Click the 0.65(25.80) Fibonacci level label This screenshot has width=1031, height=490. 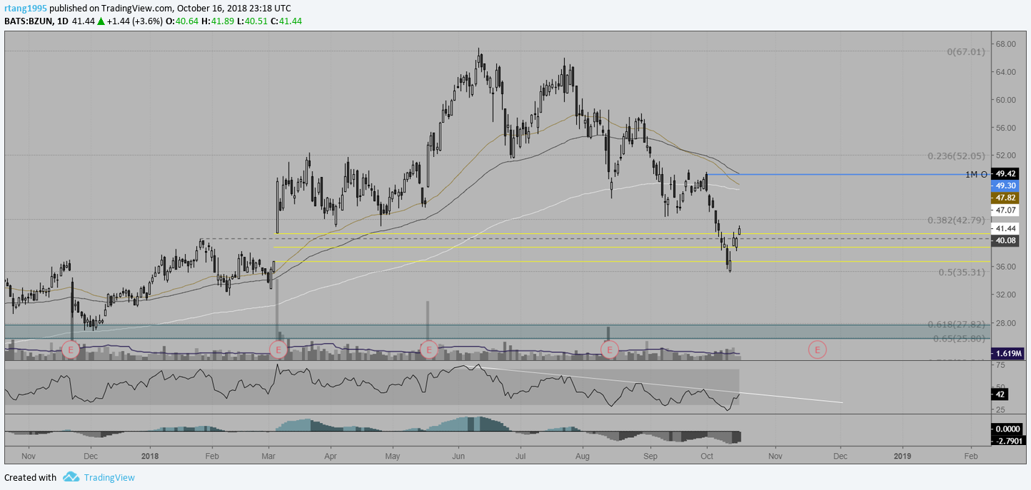[959, 338]
